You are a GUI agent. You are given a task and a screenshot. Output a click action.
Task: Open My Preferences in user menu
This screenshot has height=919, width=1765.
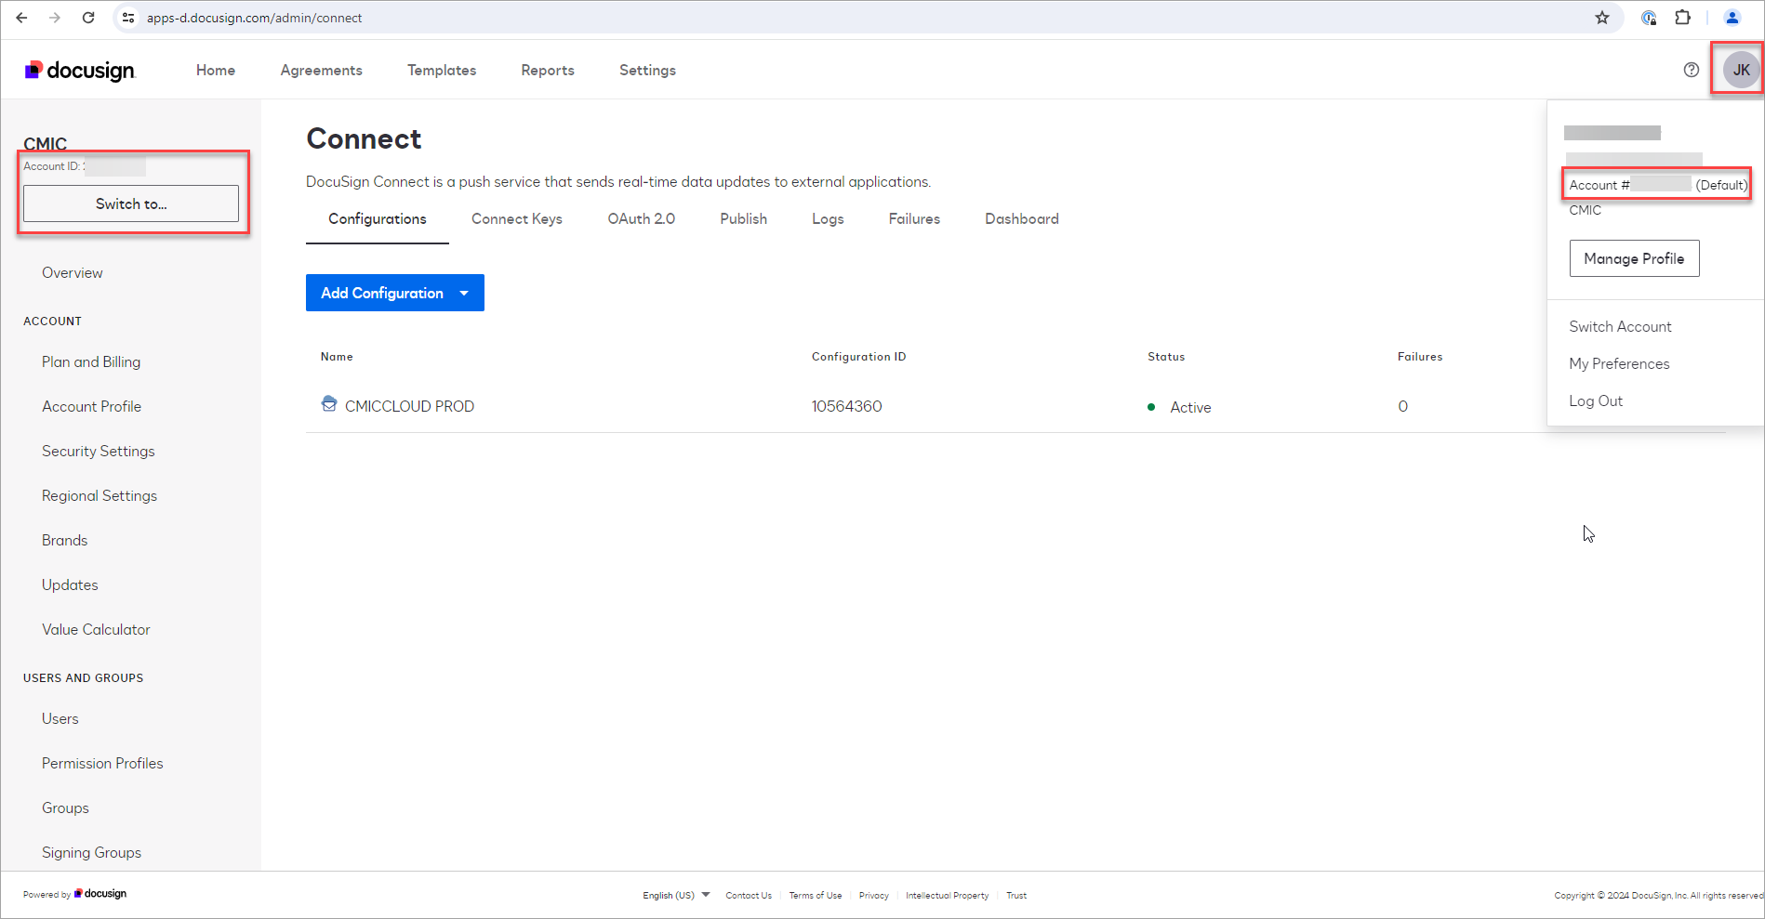pos(1619,364)
